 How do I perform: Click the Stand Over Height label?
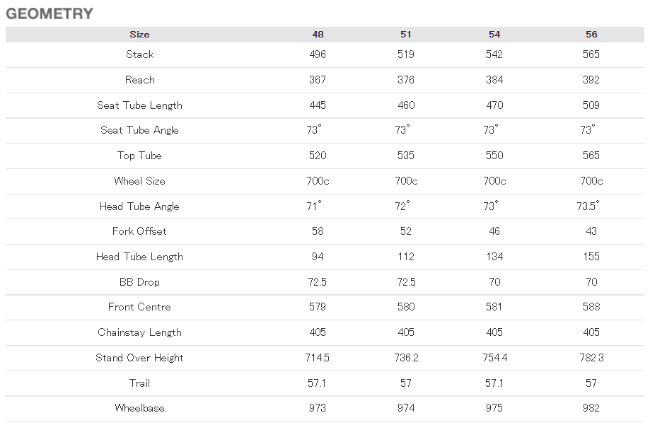tap(140, 358)
